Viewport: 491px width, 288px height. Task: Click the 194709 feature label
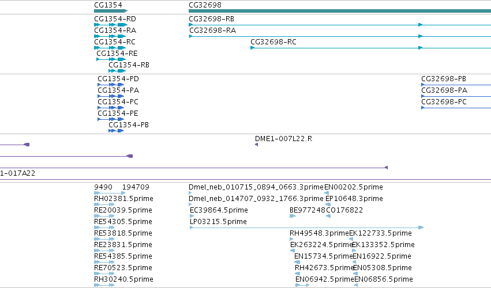coord(136,187)
